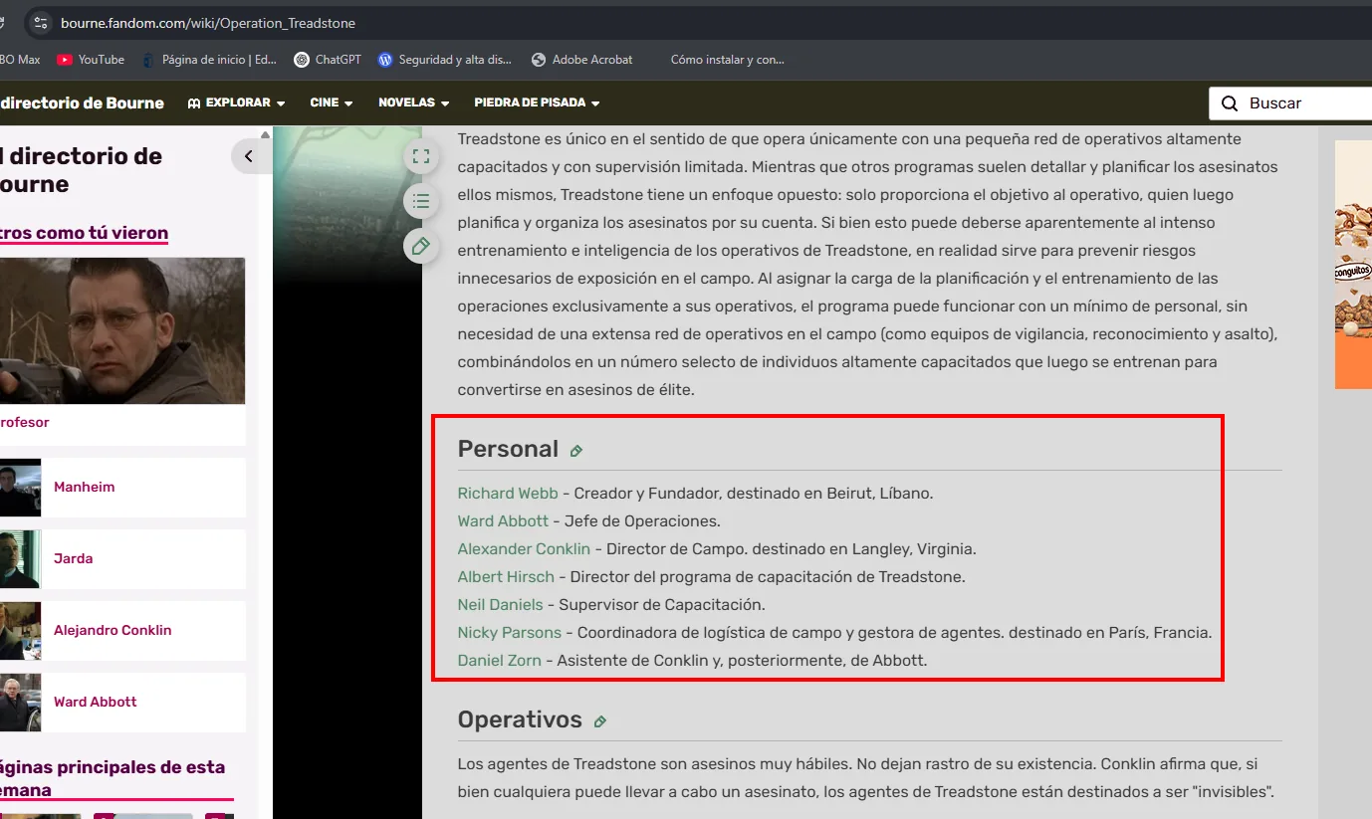Open the Nicky Parsons link

pyautogui.click(x=510, y=632)
